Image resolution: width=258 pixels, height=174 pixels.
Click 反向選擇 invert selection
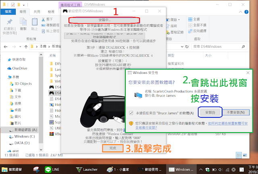(x=197, y=31)
